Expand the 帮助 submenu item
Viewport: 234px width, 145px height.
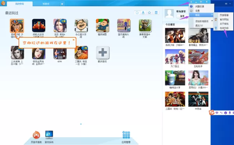(202, 15)
